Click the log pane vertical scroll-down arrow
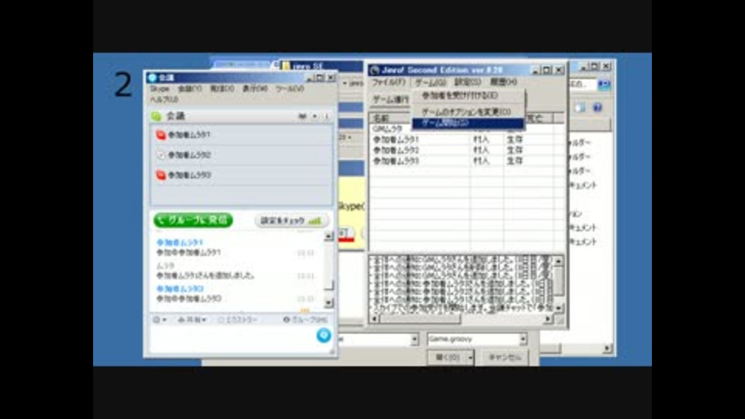745x419 pixels. tap(559, 308)
